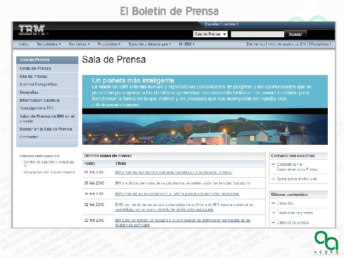This screenshot has width=344, height=258.
Task: Click arrow icon beside Último kit de prensa
Action: click(x=273, y=223)
